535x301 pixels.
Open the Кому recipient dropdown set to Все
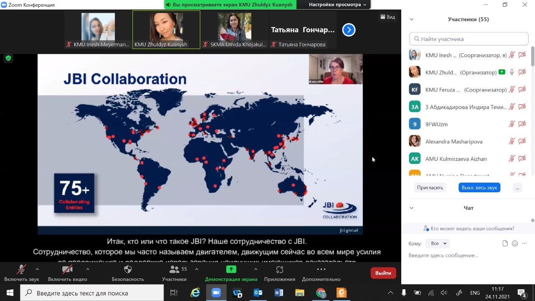click(437, 243)
